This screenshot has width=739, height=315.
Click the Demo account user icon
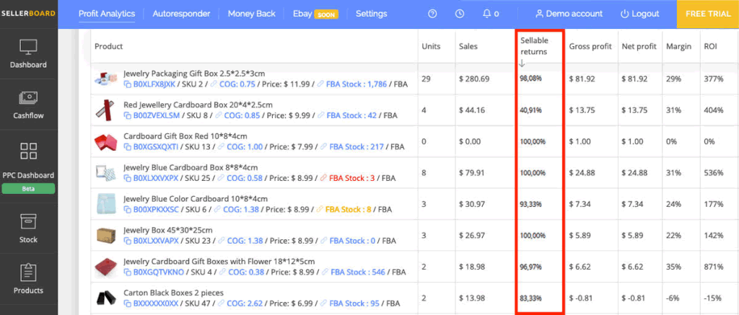540,14
